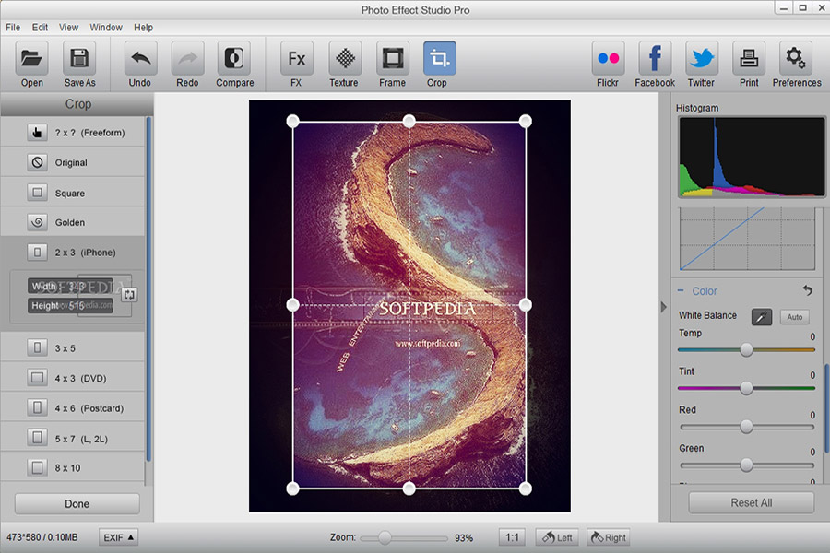Click the crop presets list scrollbar
The width and height of the screenshot is (830, 553).
[148, 288]
